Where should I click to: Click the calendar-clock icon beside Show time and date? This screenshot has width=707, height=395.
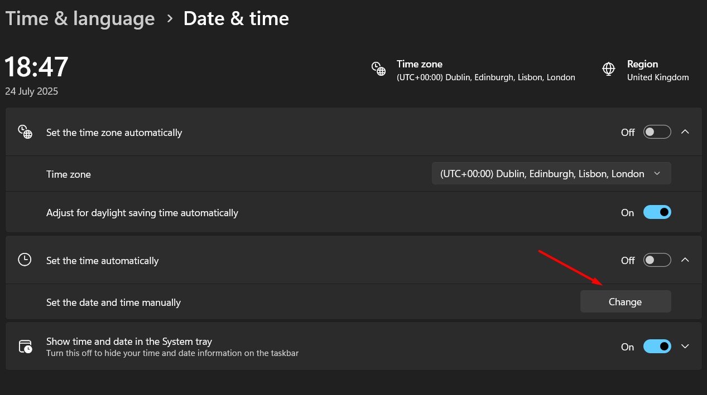coord(25,347)
